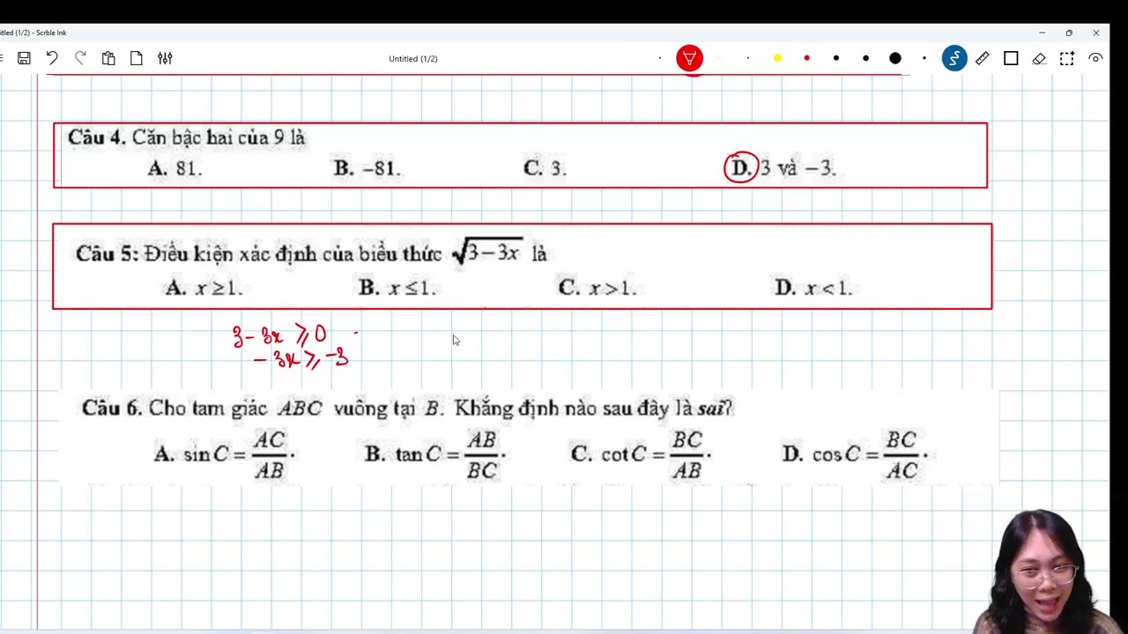Click answer A. 81 in Câu 4

[x=175, y=168]
